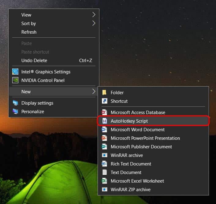Click the Publisher Document icon
The height and width of the screenshot is (204, 216).
104,147
